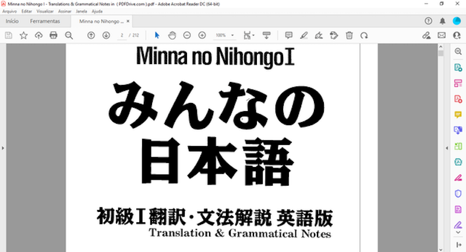
Task: Open purple pen signature tool in sidebar
Action: click(458, 225)
